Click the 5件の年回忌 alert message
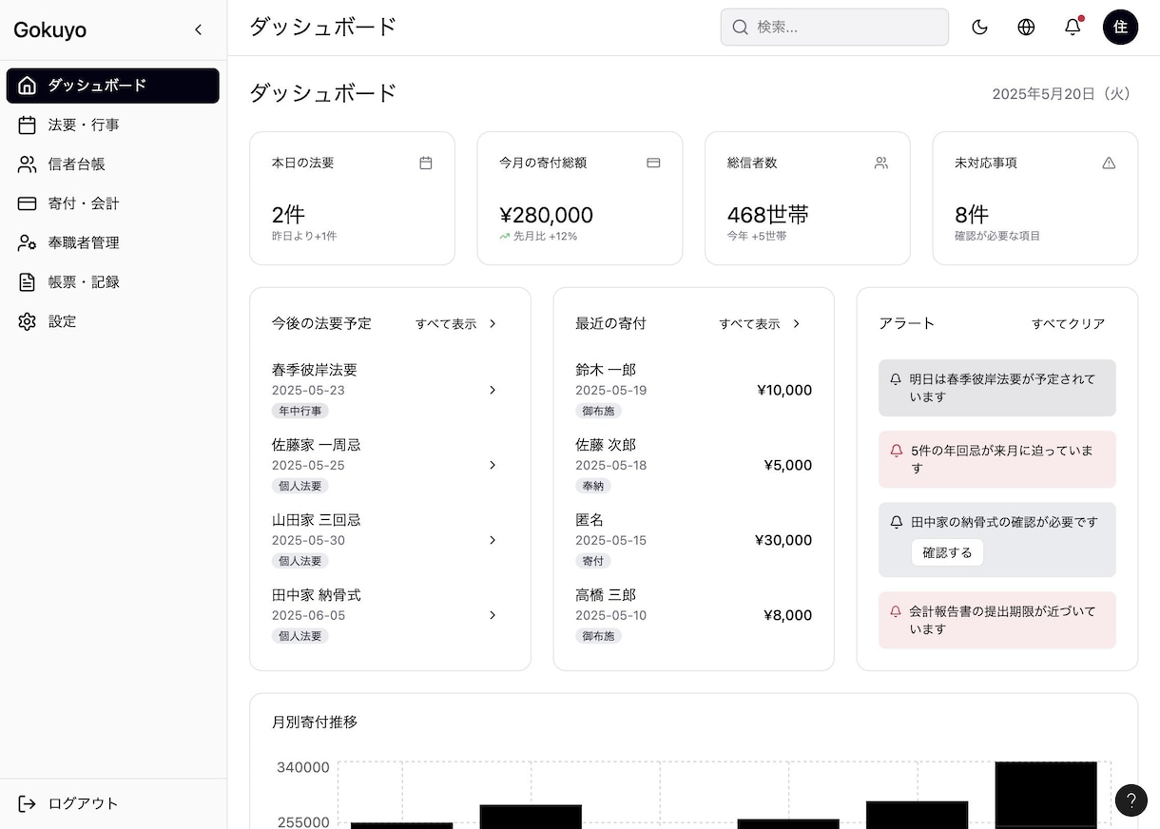 pyautogui.click(x=1002, y=459)
